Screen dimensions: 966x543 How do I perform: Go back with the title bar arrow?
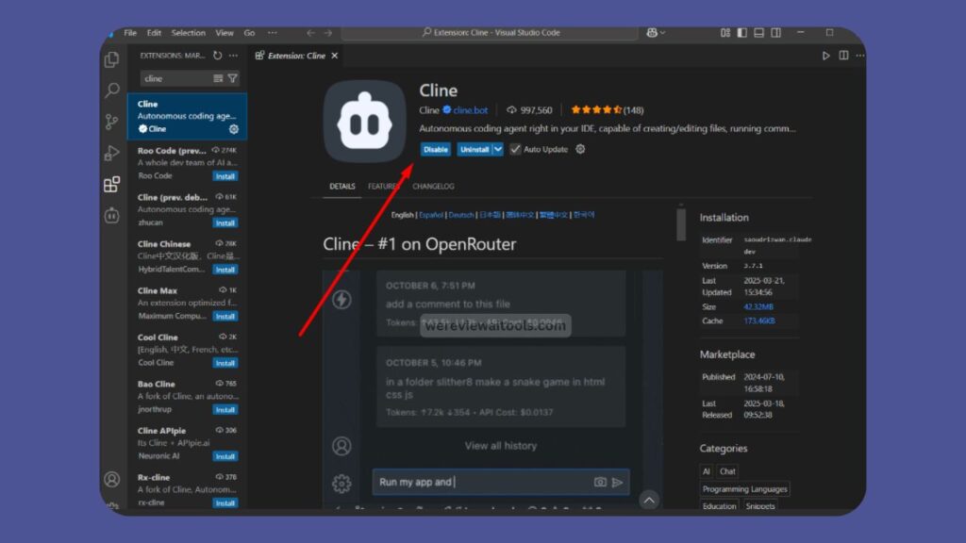(310, 33)
